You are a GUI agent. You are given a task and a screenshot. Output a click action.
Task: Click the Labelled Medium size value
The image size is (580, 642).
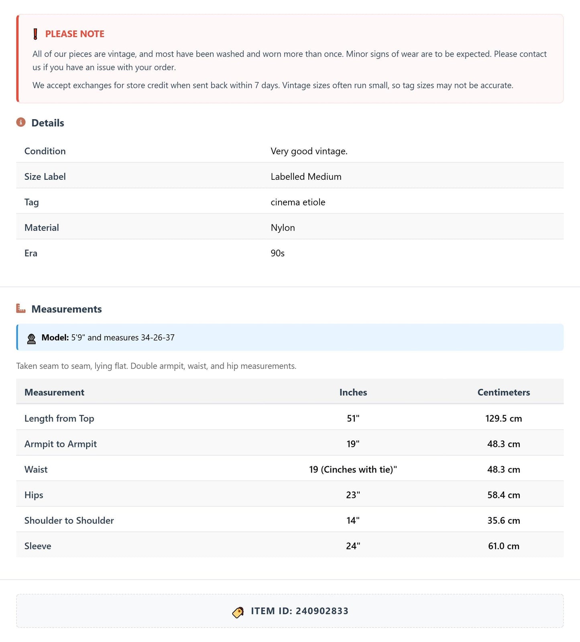(306, 177)
